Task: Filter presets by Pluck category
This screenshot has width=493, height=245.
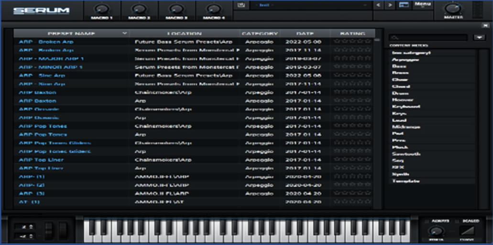Action: coord(432,147)
